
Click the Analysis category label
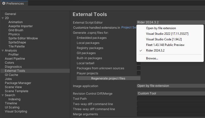click(11, 50)
